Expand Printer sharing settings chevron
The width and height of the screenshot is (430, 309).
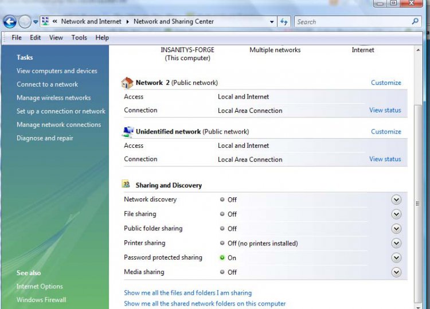point(396,243)
